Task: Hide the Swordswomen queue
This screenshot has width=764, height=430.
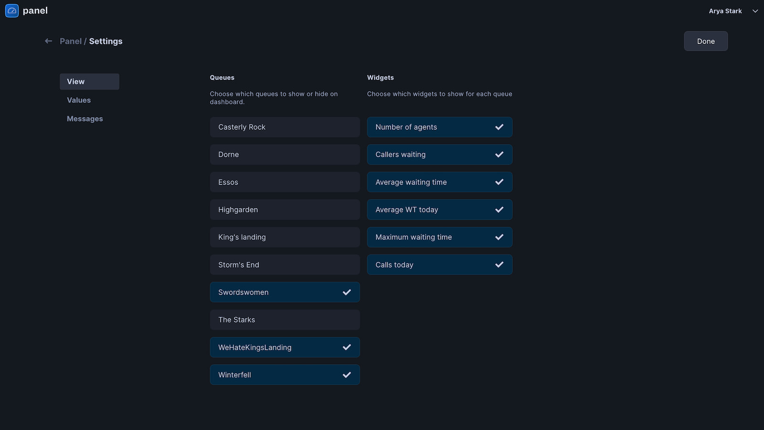Action: (x=285, y=292)
